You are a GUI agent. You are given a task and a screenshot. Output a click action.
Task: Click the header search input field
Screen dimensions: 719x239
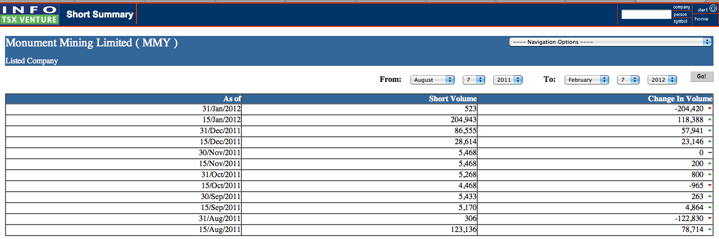[646, 15]
